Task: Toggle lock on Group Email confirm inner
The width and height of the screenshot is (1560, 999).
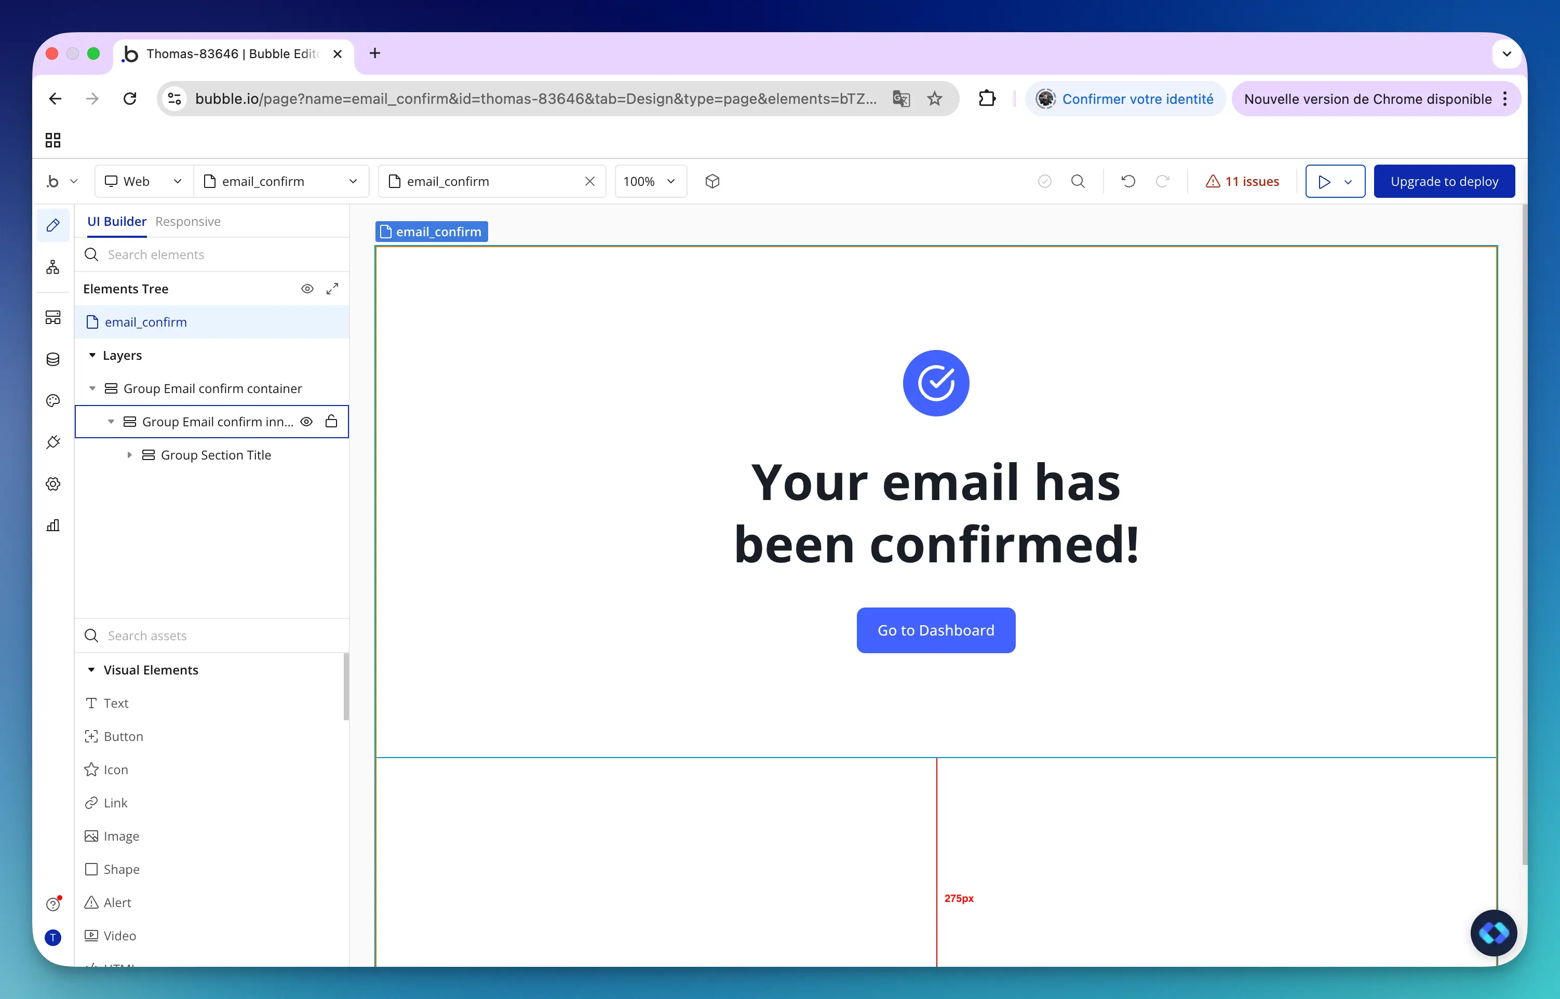Action: [331, 422]
